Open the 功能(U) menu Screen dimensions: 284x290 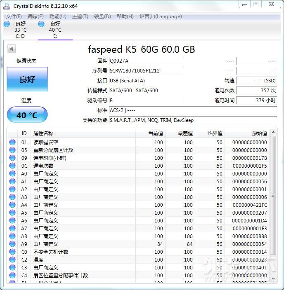point(58,16)
